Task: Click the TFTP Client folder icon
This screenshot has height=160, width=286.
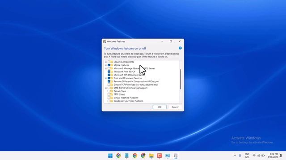Action: click(x=111, y=95)
